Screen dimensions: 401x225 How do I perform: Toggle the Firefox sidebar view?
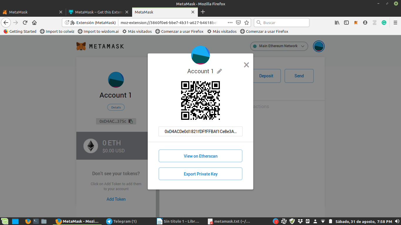pos(346,23)
